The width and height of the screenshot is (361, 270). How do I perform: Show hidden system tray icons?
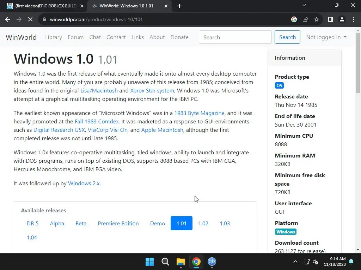[x=295, y=262]
